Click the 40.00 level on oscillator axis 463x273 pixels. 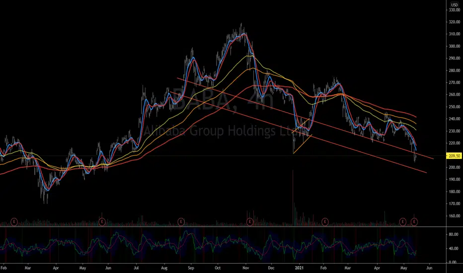click(454, 249)
